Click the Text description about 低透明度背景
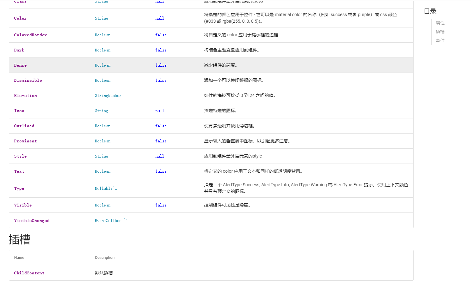This screenshot has width=471, height=281. click(x=254, y=171)
